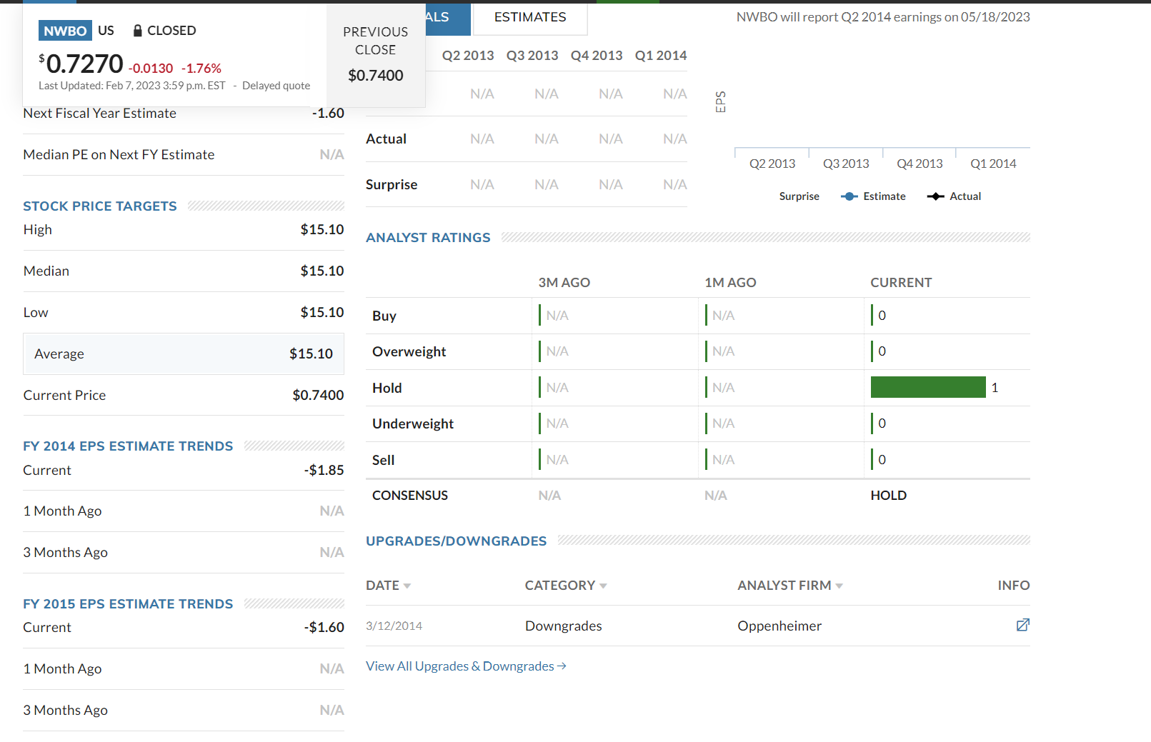
Task: Click the NWBO ticker badge
Action: (x=65, y=31)
